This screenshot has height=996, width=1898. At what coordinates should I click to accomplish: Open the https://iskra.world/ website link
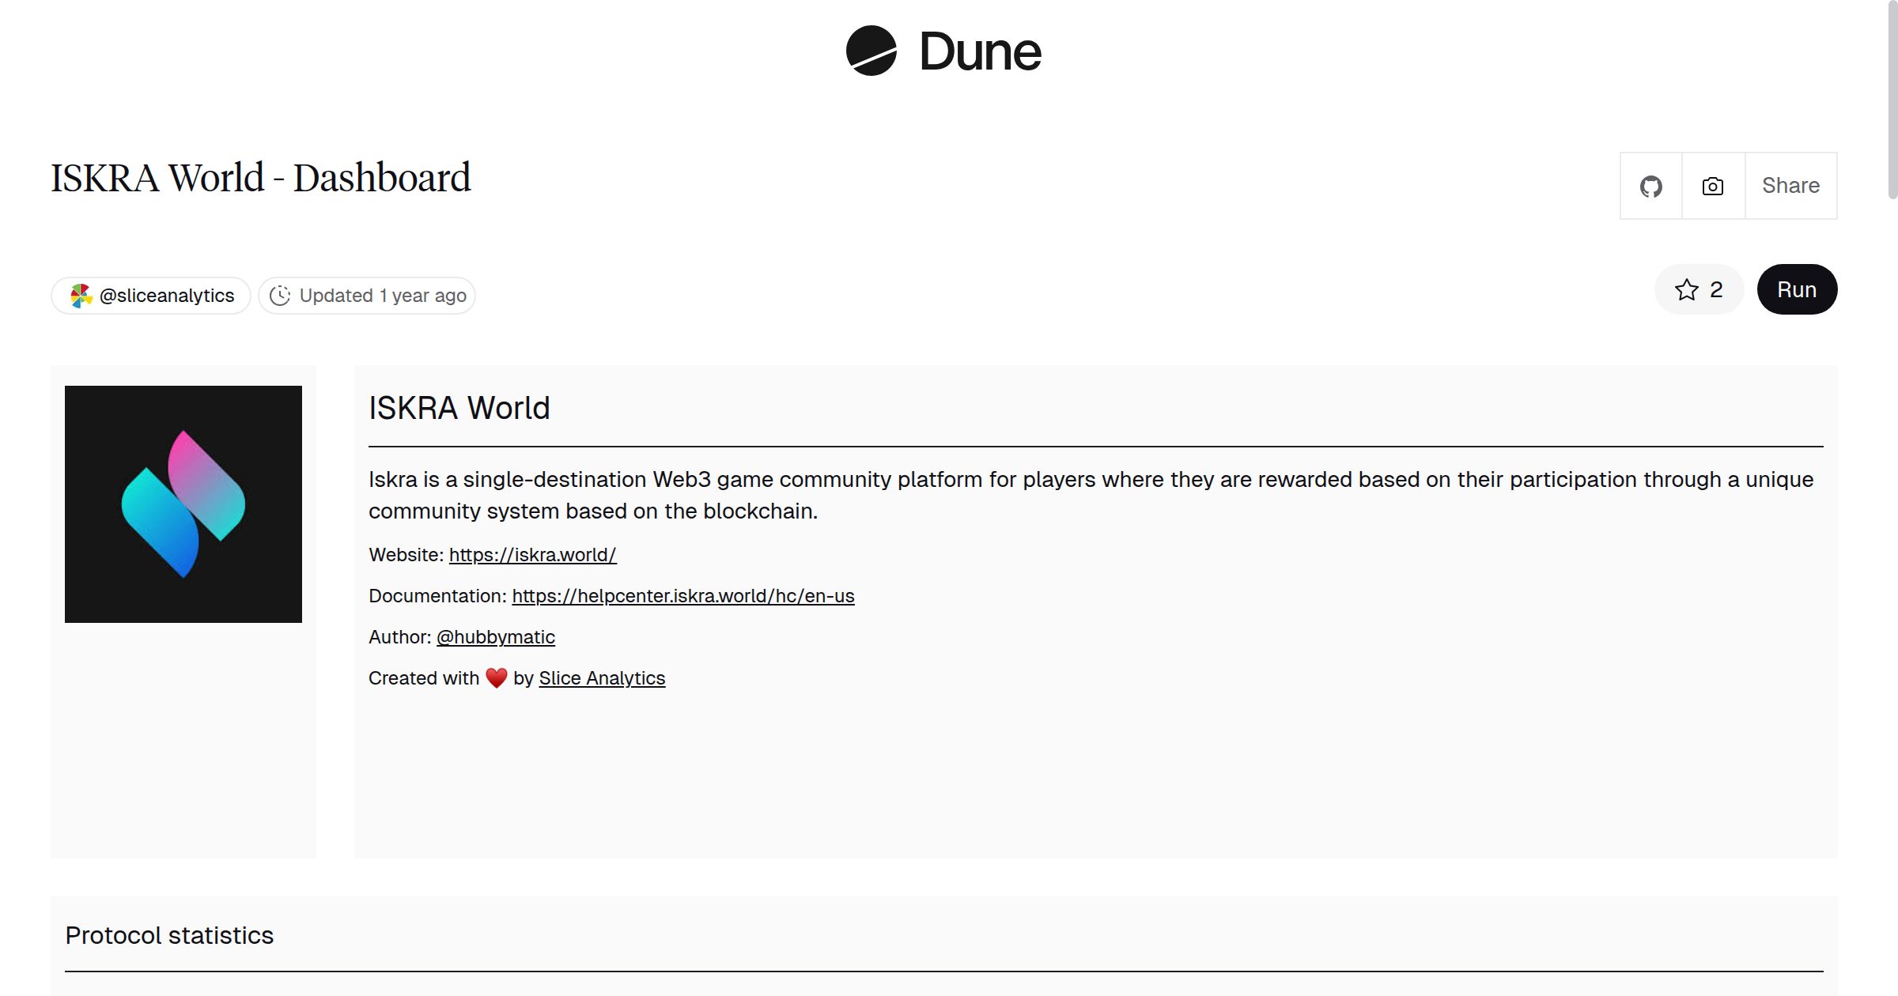tap(532, 555)
